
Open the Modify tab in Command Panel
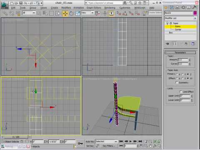coord(172,7)
